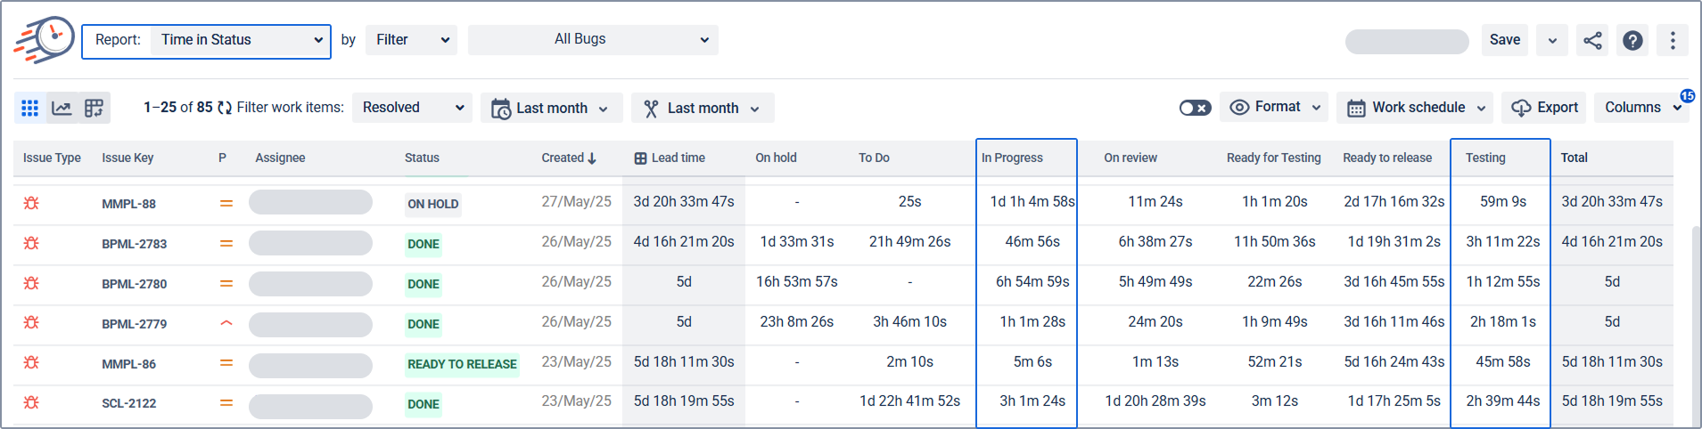Screen dimensions: 1702x429
Task: Expand the Save options arrow
Action: (1552, 40)
